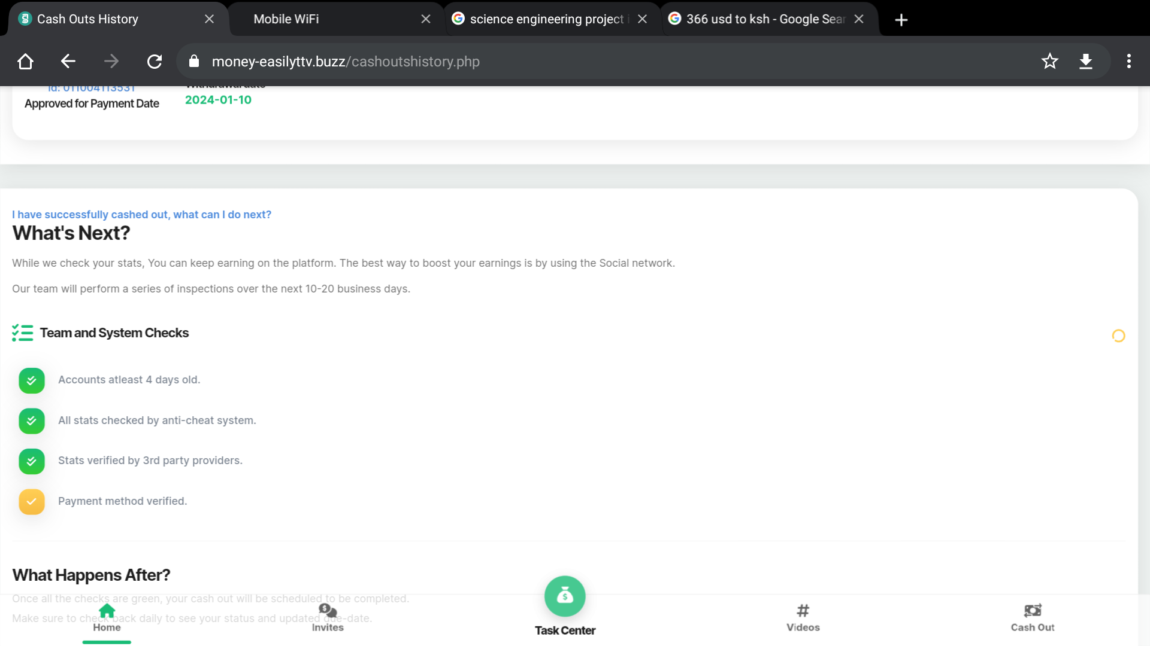1150x646 pixels.
Task: Go to Invites in bottom navigation
Action: point(328,617)
